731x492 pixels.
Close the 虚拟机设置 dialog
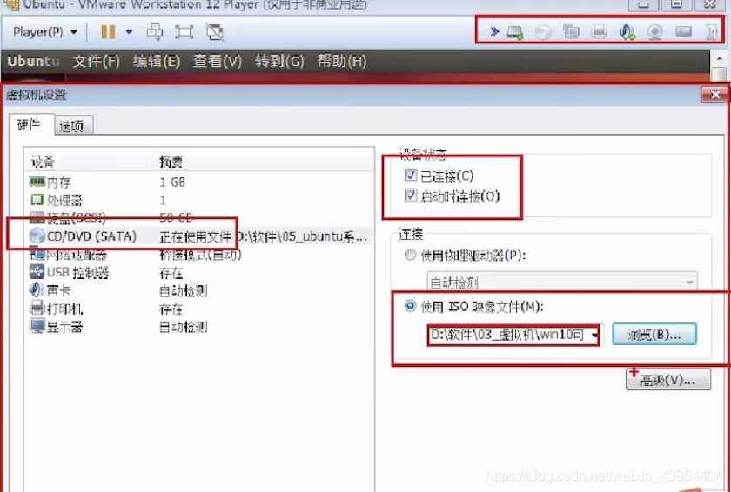pyautogui.click(x=715, y=95)
